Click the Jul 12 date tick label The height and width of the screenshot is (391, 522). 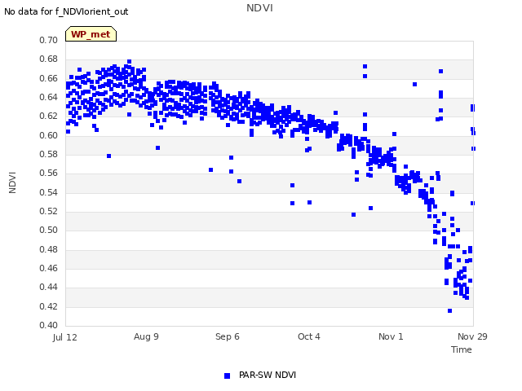tap(65, 337)
